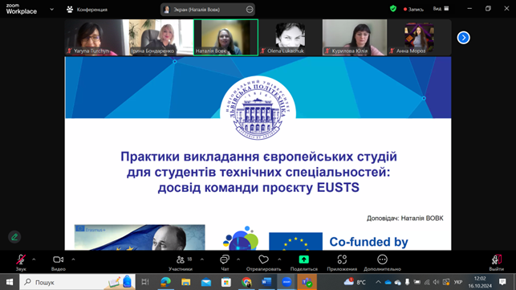The width and height of the screenshot is (516, 290).
Task: Select Olena Lukachuk video thumbnail
Action: point(291,37)
